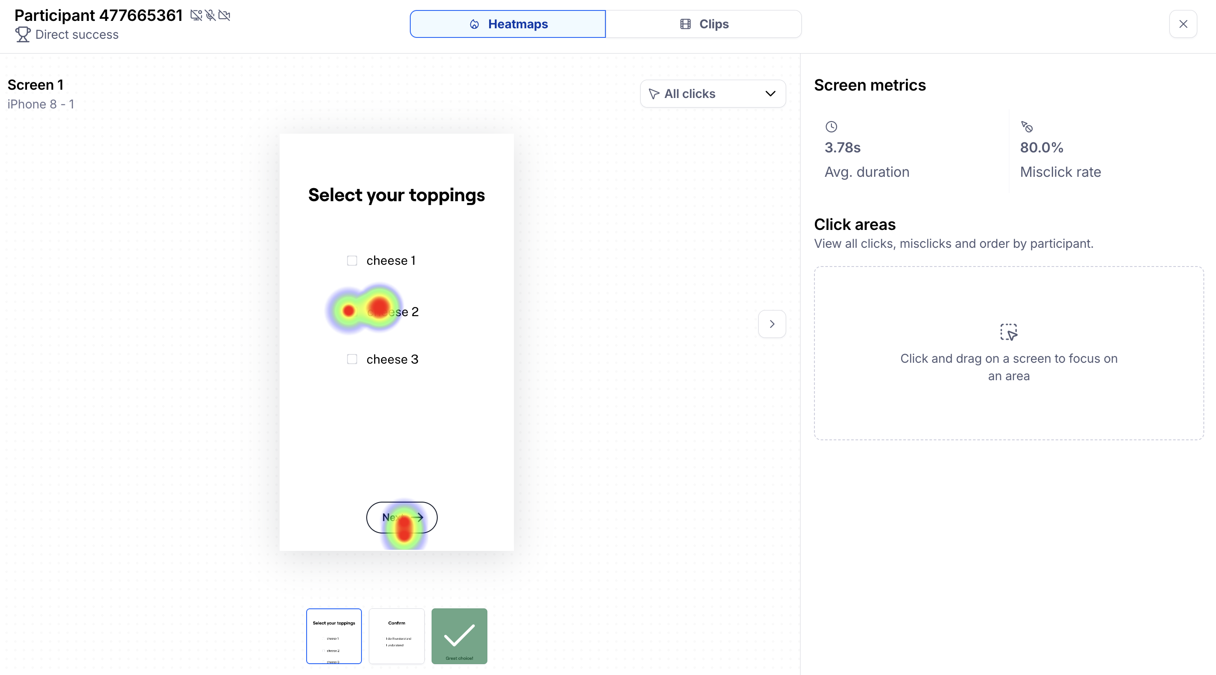Open the All clicks filter dropdown
Viewport: 1216px width, 675px height.
[x=713, y=94]
